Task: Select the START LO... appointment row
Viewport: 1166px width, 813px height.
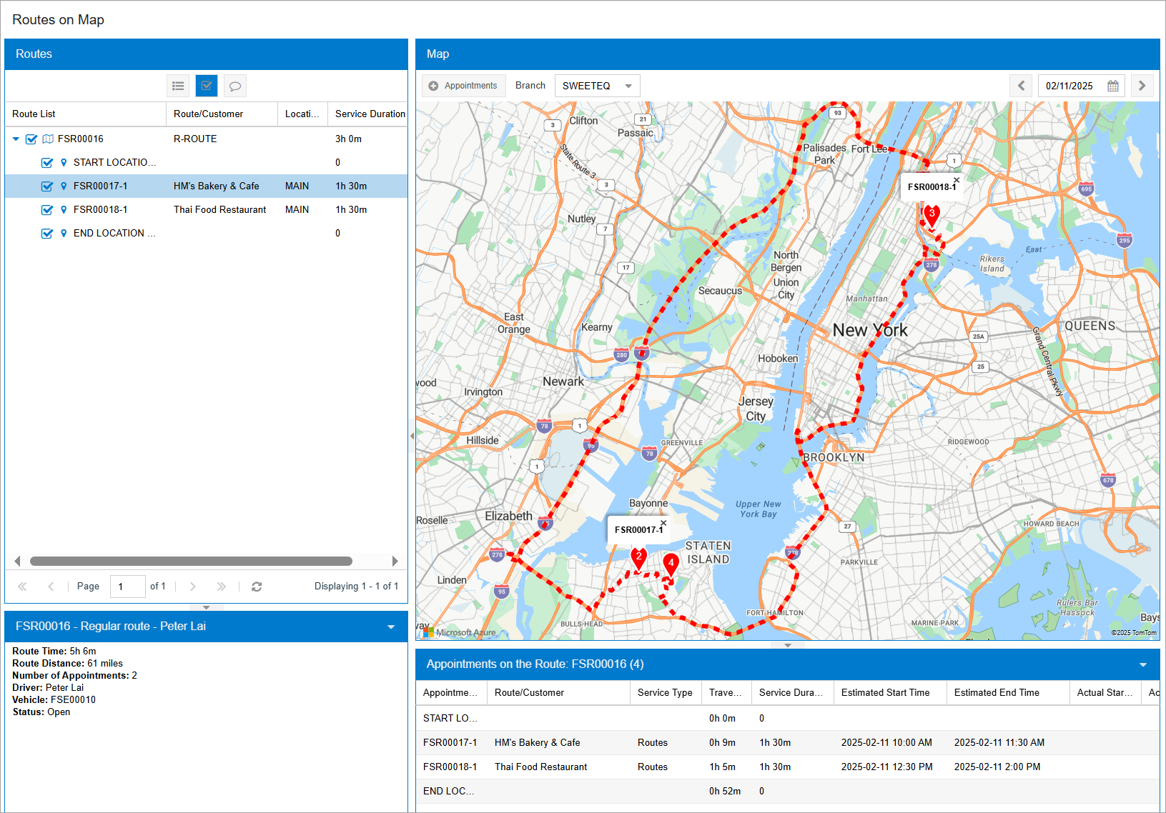Action: point(788,718)
